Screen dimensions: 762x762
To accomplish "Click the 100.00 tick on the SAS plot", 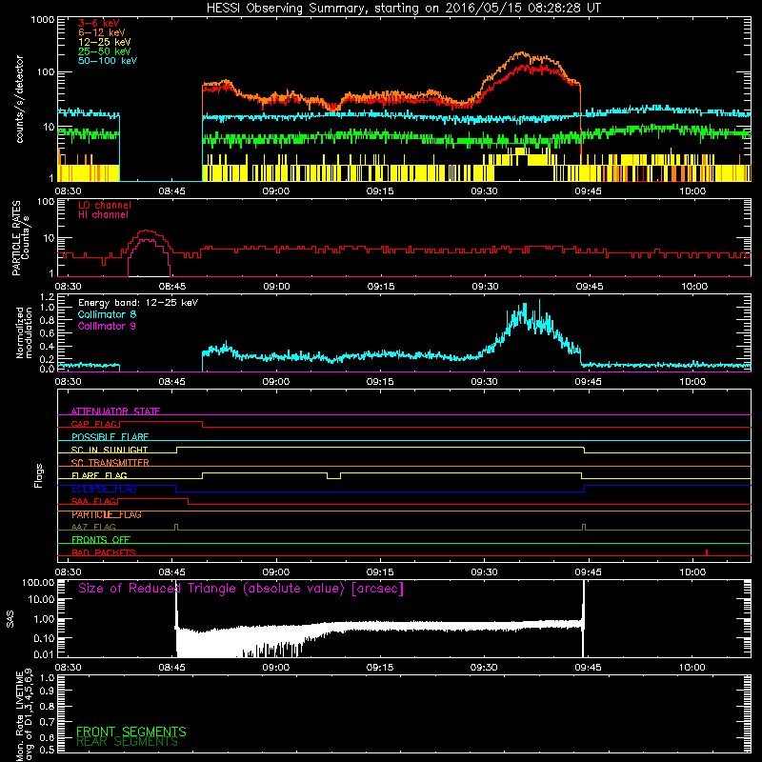I will [38, 582].
